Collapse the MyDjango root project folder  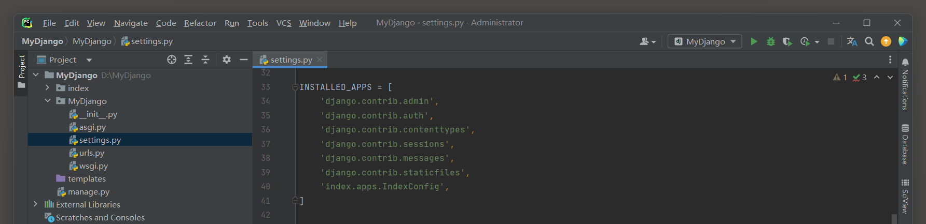tap(36, 75)
